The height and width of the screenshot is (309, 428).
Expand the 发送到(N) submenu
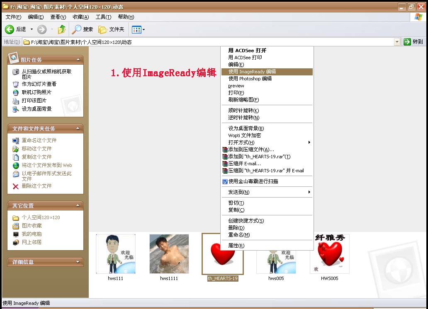[309, 192]
